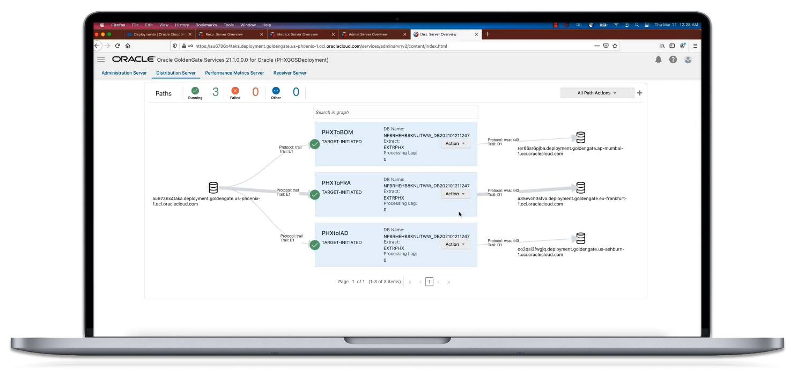Click the ORACLE logo in the header
Image resolution: width=797 pixels, height=375 pixels.
tap(134, 60)
